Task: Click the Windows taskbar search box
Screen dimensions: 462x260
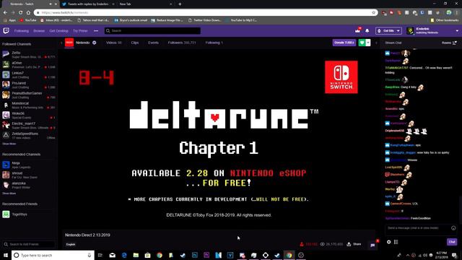Action: [53, 255]
